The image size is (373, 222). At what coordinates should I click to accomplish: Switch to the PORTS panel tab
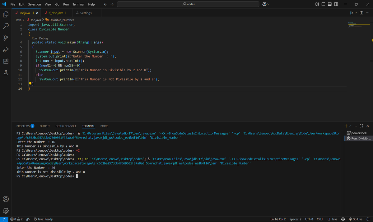pyautogui.click(x=104, y=126)
